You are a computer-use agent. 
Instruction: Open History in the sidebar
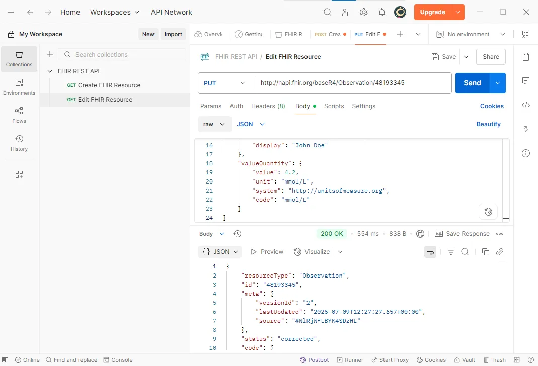pos(19,143)
